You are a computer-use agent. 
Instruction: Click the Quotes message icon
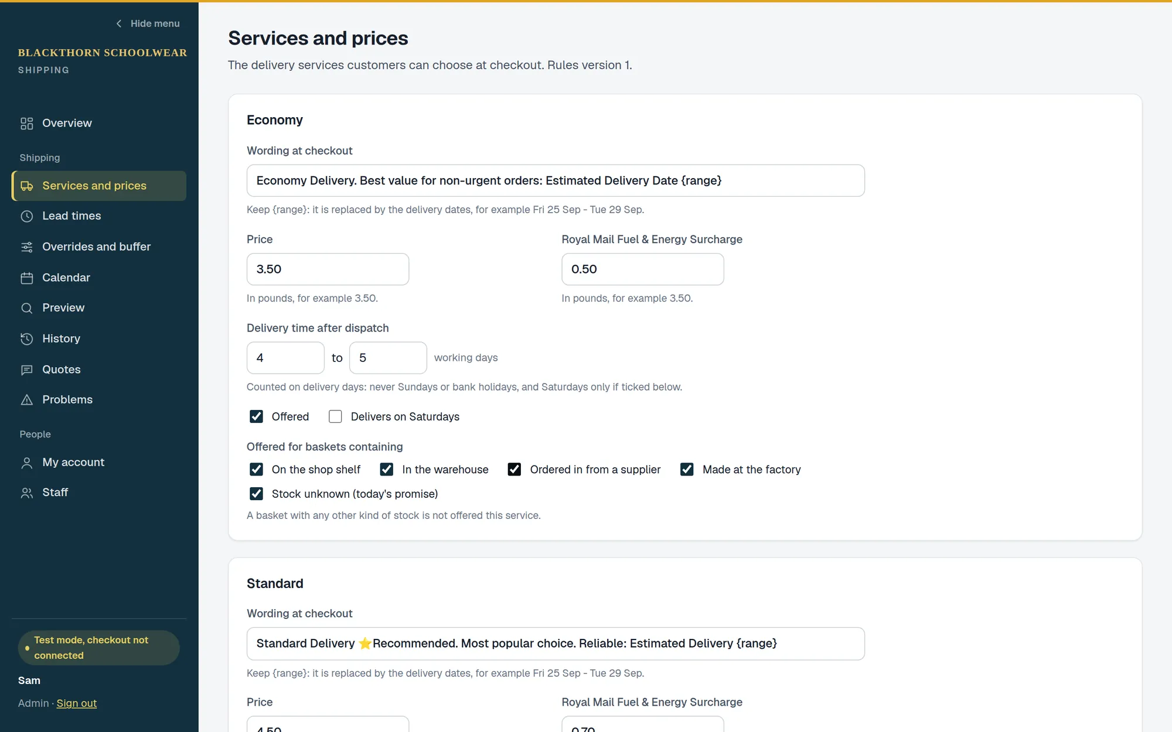click(27, 370)
